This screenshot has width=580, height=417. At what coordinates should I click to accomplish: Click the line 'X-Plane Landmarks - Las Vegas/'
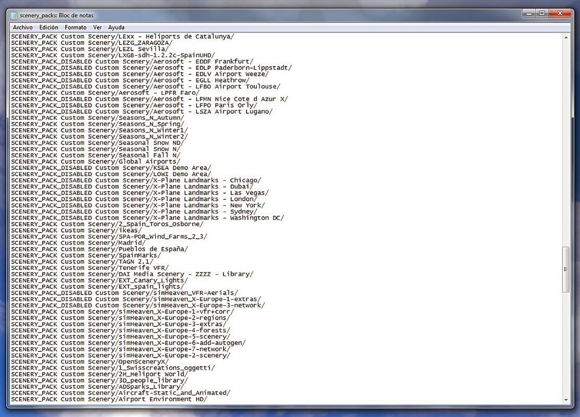[140, 193]
